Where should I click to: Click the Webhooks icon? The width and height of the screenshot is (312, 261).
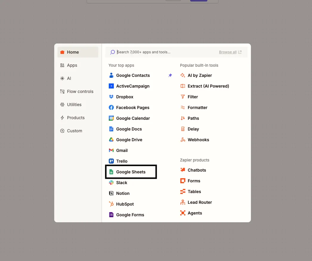point(183,140)
